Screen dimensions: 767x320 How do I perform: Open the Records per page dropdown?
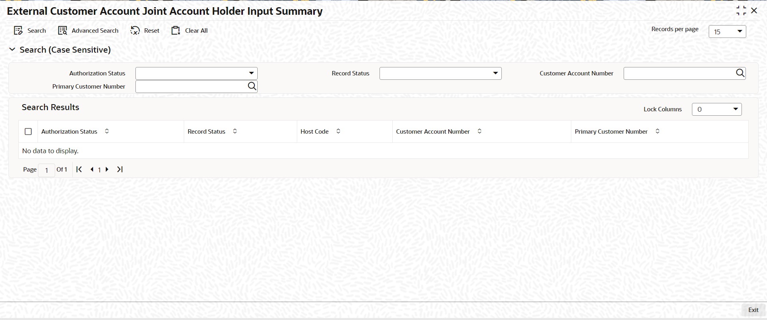click(x=727, y=32)
